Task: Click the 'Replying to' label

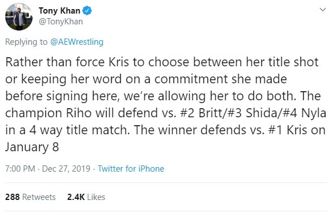Action: [x=27, y=42]
